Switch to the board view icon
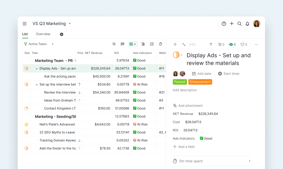 [x=123, y=44]
